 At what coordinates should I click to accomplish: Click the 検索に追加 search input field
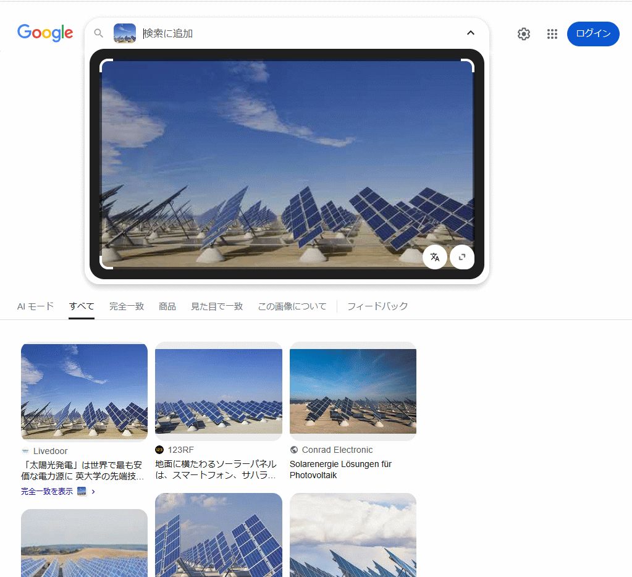pyautogui.click(x=297, y=33)
